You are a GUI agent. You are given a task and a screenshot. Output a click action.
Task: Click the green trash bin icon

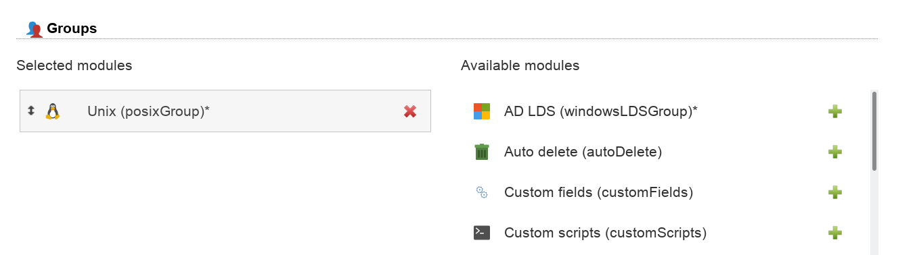point(481,152)
